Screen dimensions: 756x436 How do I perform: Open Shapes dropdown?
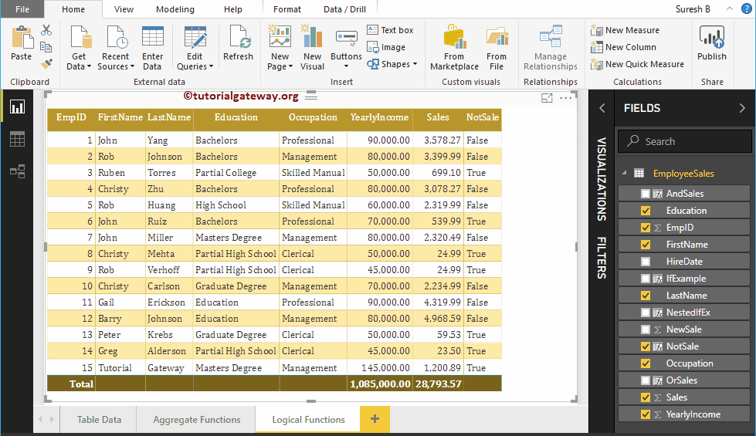(x=392, y=64)
